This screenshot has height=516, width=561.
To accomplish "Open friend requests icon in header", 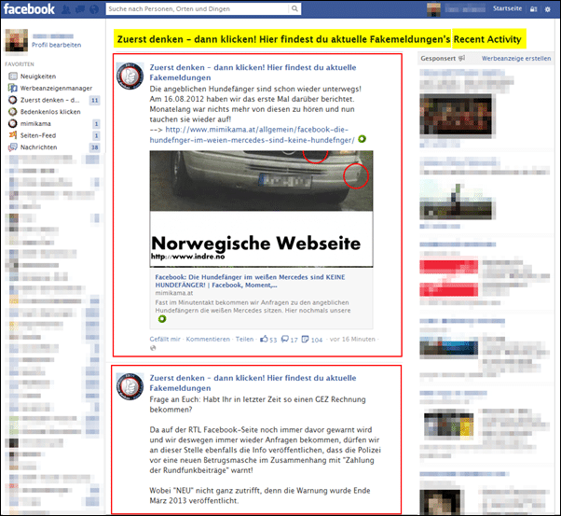I will pyautogui.click(x=66, y=9).
